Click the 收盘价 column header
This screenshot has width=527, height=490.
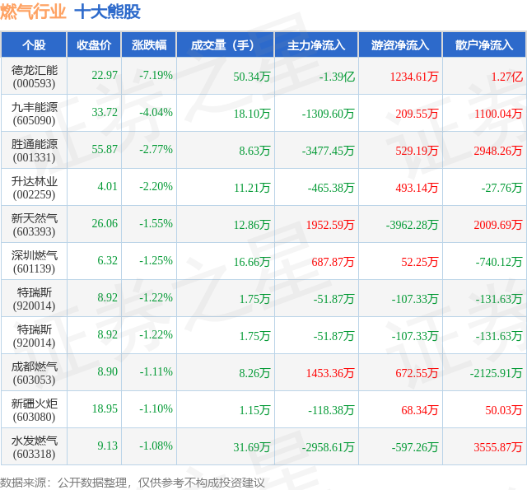[94, 44]
